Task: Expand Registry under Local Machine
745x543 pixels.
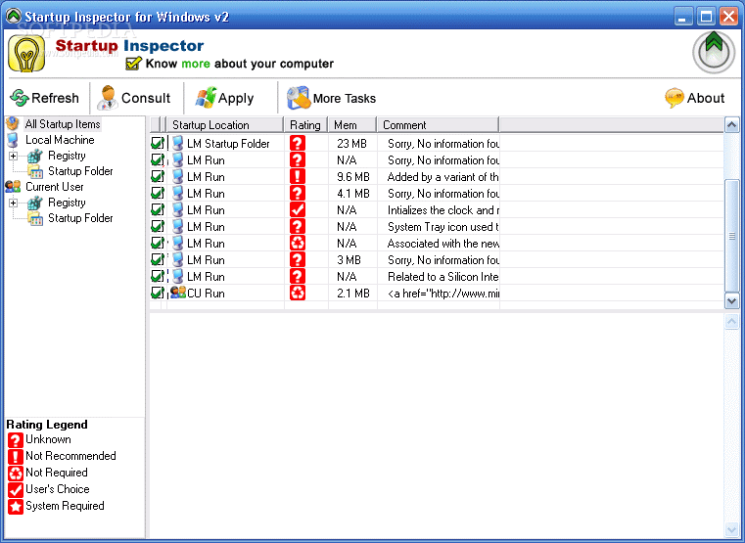Action: coord(14,156)
